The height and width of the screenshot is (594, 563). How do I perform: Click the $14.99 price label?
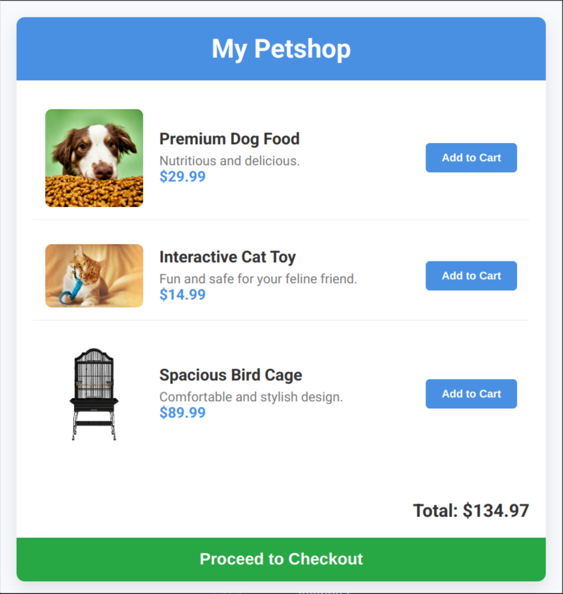pos(182,295)
